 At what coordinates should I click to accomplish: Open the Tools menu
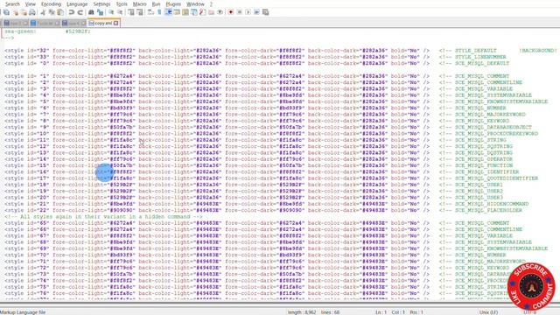[122, 3]
